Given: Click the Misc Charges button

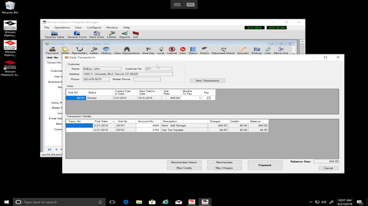Looking at the screenshot, I should click(224, 168).
